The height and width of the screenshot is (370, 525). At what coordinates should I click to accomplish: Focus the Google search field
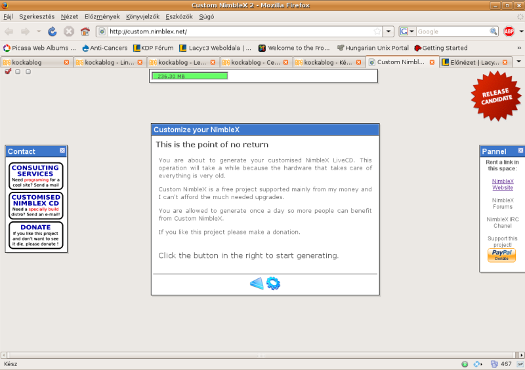(x=453, y=31)
